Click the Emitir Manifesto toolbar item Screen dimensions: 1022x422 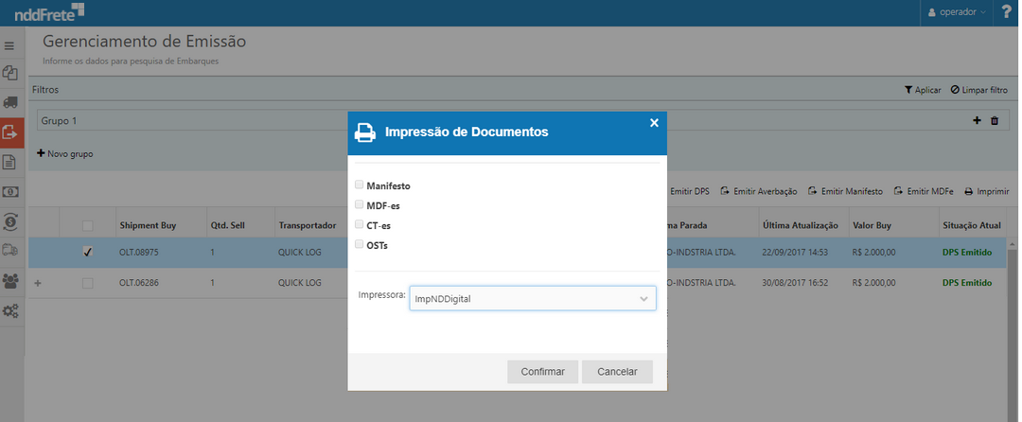pyautogui.click(x=845, y=191)
